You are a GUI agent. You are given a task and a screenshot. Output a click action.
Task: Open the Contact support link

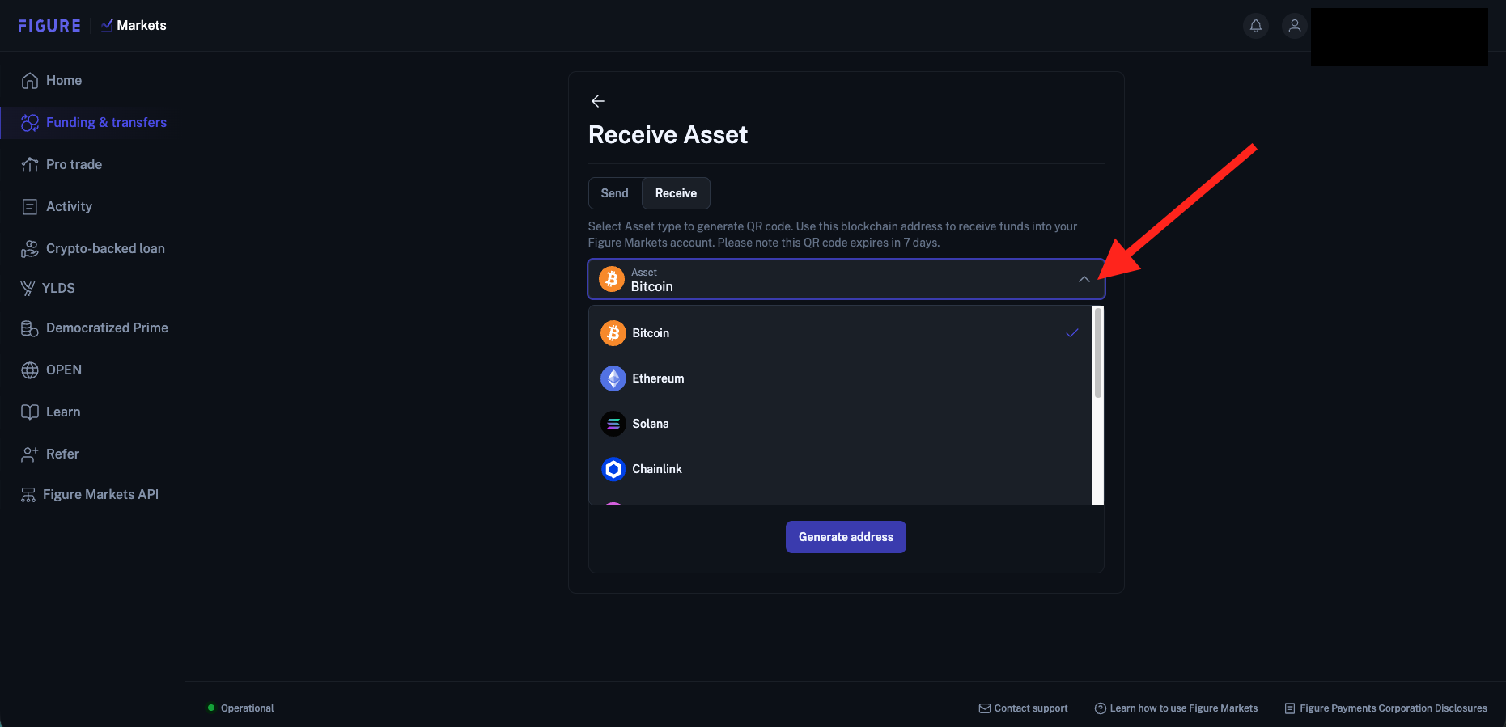point(1023,708)
